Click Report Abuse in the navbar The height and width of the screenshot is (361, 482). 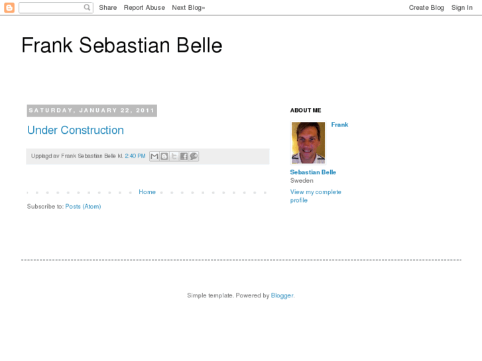144,8
